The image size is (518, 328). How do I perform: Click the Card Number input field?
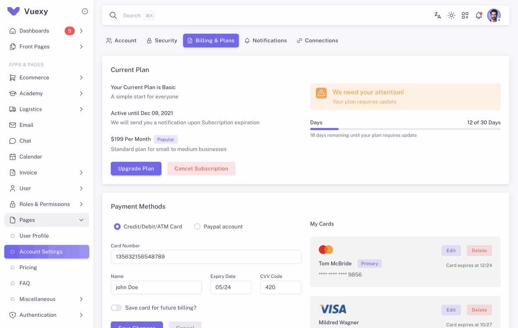click(206, 256)
